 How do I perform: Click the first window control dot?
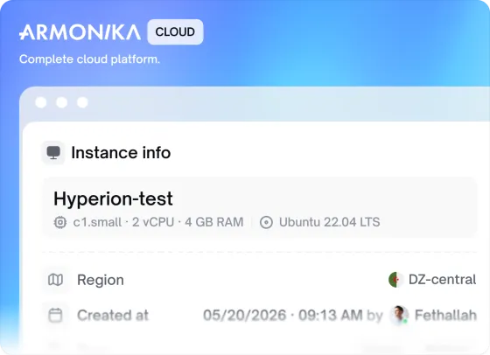(x=41, y=102)
